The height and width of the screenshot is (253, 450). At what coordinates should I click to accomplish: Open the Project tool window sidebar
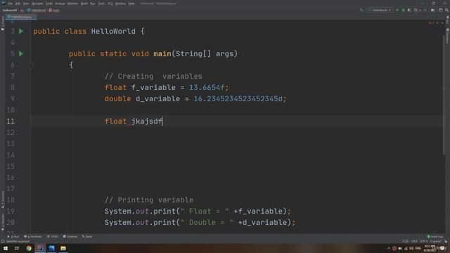[x=3, y=23]
